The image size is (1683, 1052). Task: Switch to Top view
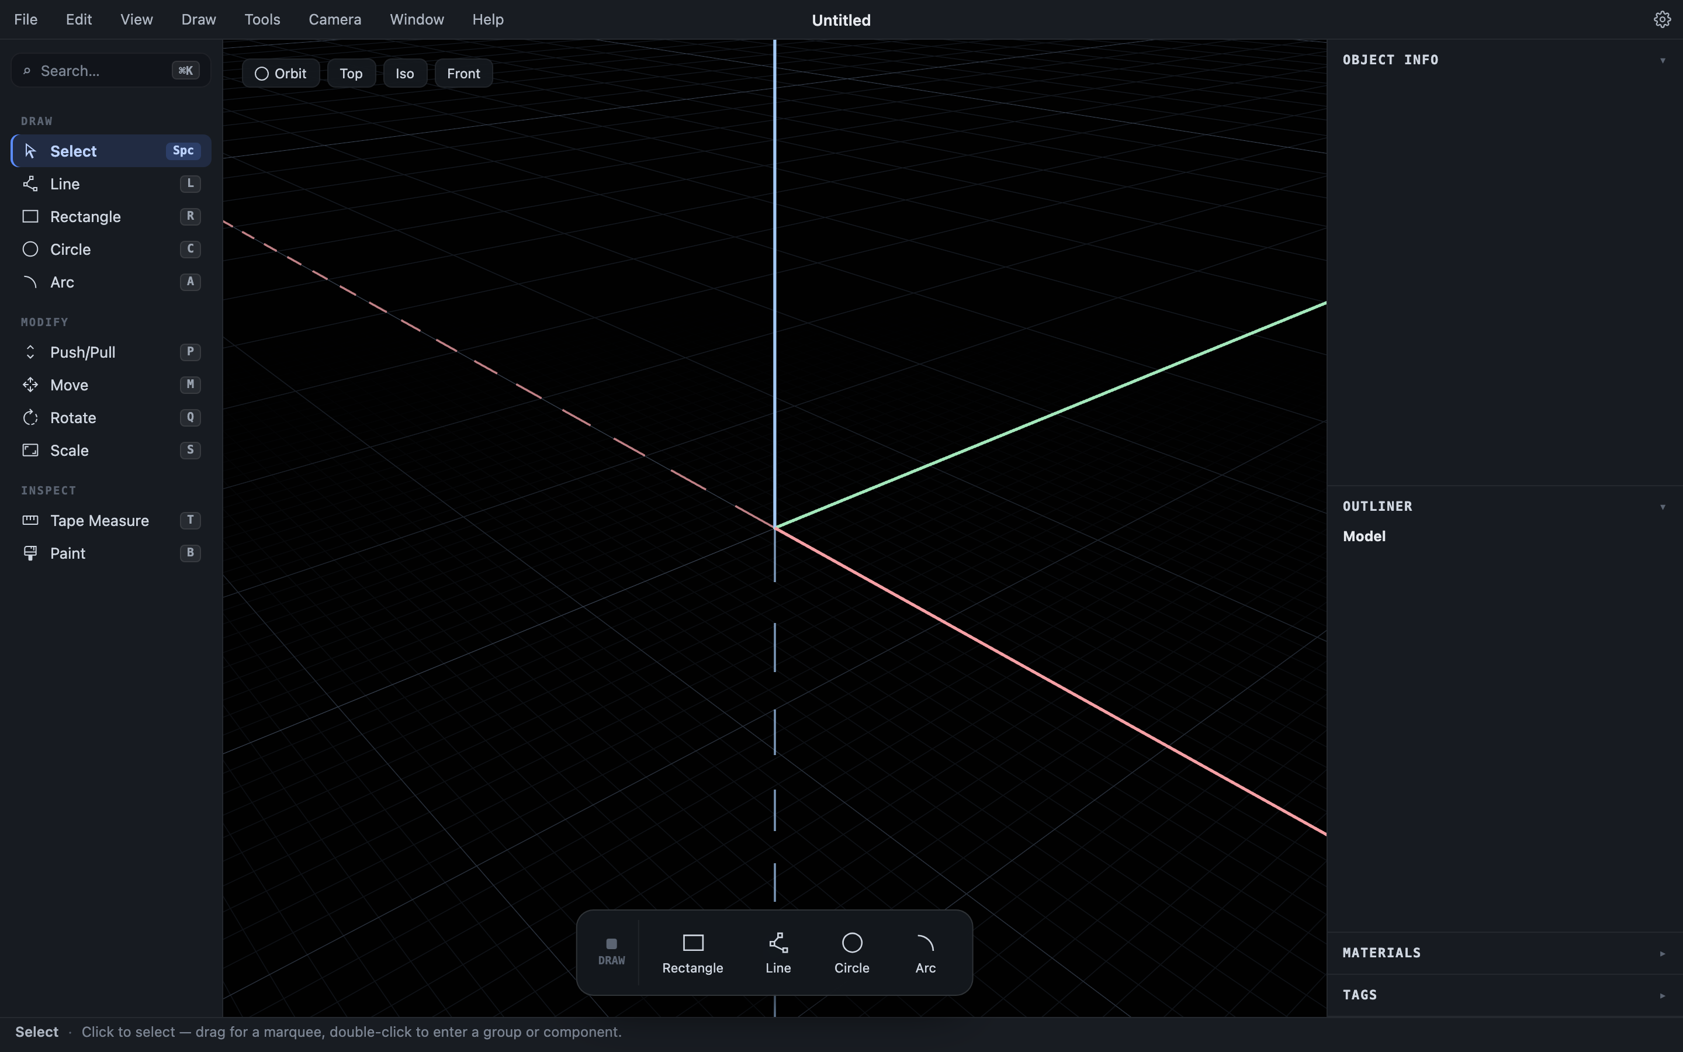tap(351, 74)
